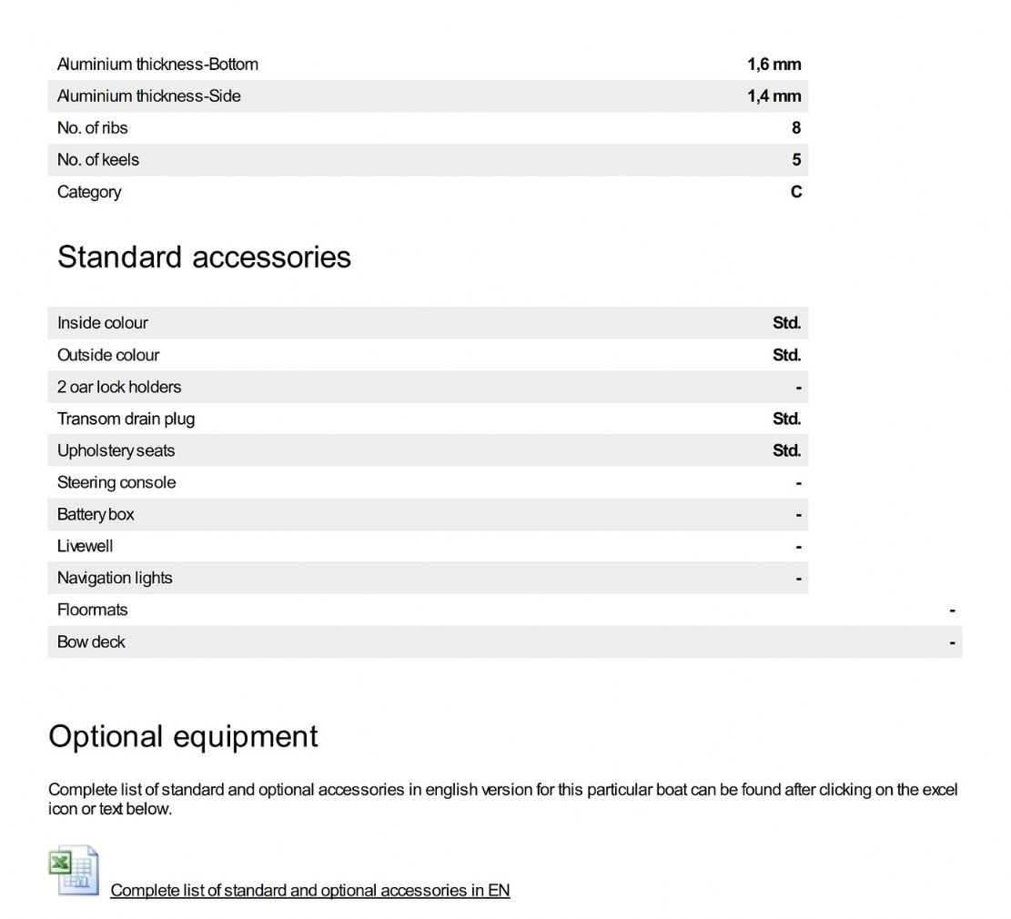Select the Inside colour row label
The image size is (1011, 919).
coord(102,323)
